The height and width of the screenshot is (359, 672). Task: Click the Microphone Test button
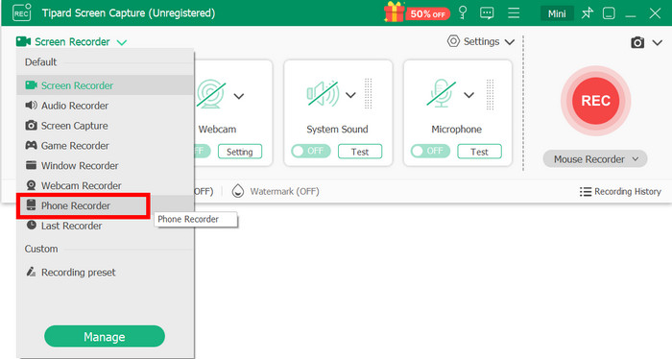(479, 152)
